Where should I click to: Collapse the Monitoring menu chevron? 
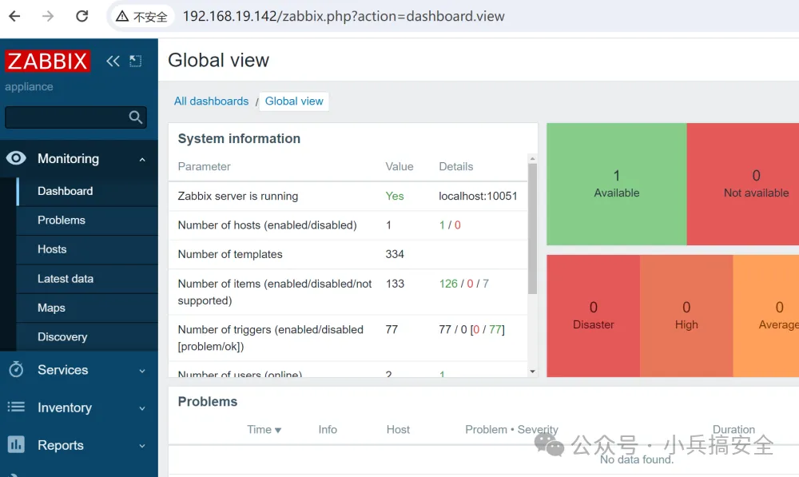142,160
